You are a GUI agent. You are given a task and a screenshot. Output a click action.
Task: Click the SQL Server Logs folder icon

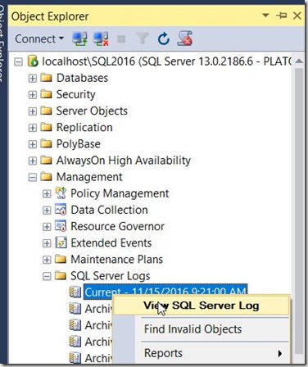pos(61,275)
